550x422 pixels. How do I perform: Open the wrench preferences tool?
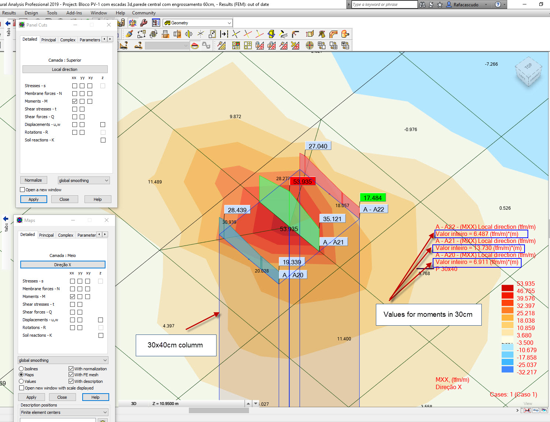coord(143,23)
